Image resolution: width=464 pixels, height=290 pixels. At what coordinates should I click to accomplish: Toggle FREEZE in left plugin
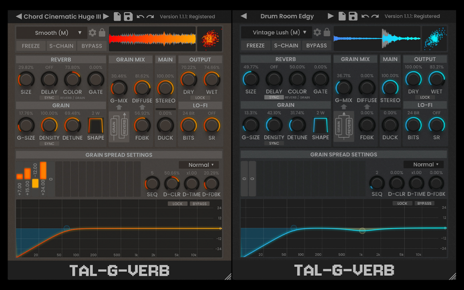coord(31,46)
